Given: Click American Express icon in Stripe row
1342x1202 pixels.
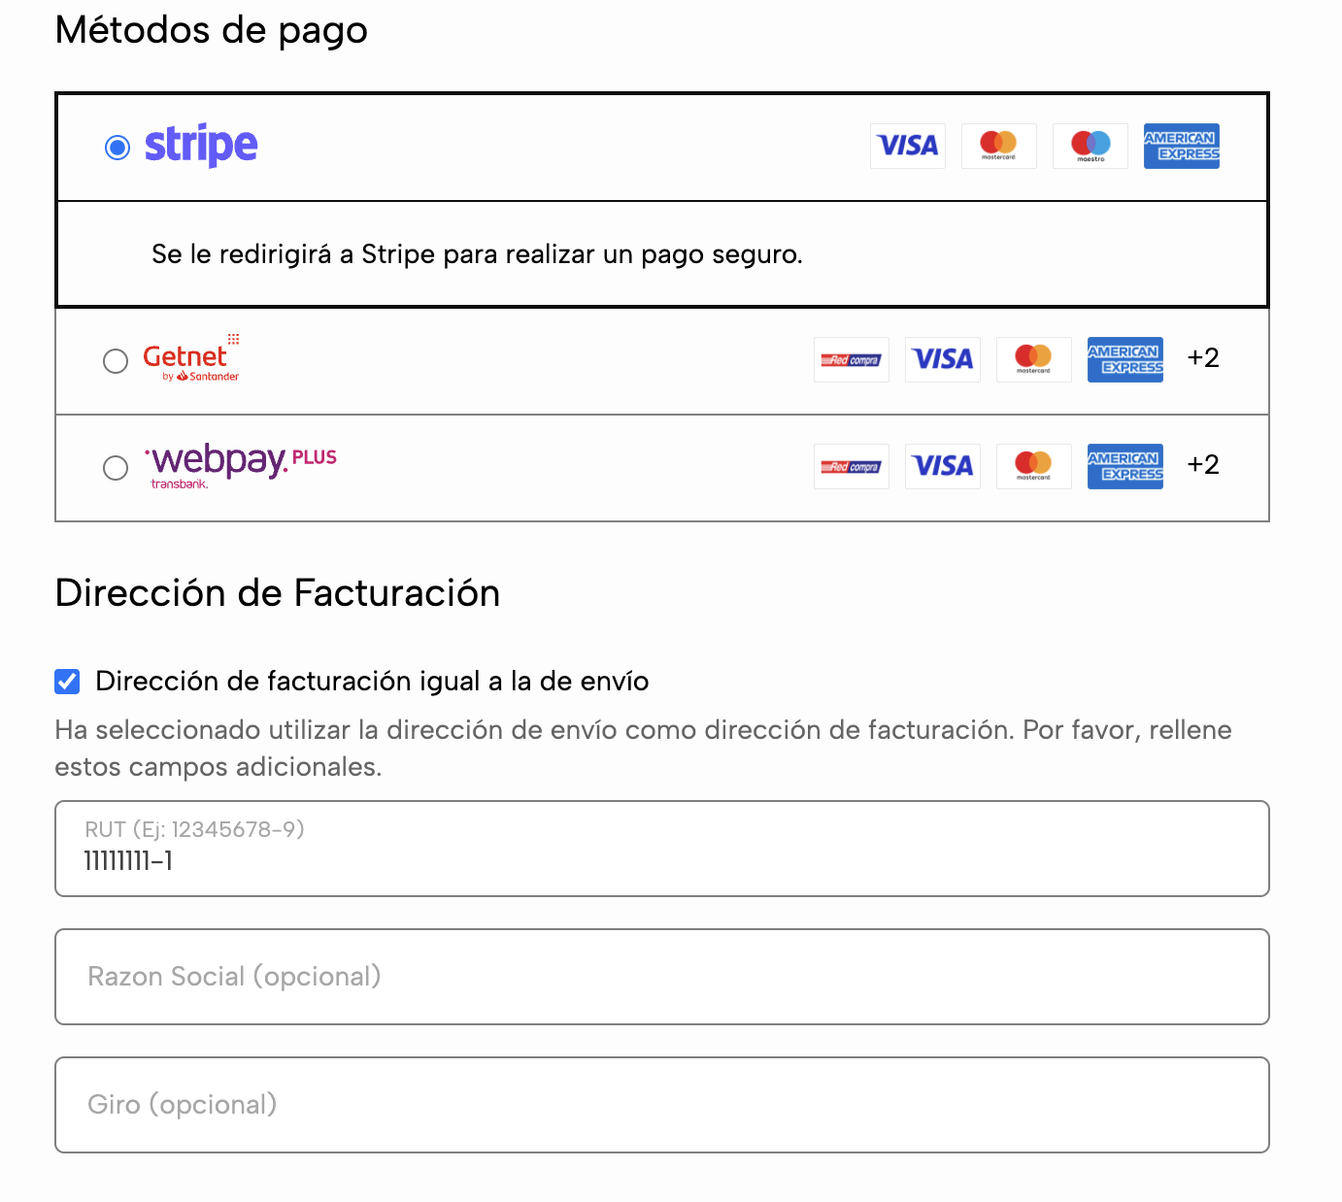Looking at the screenshot, I should click(x=1182, y=146).
